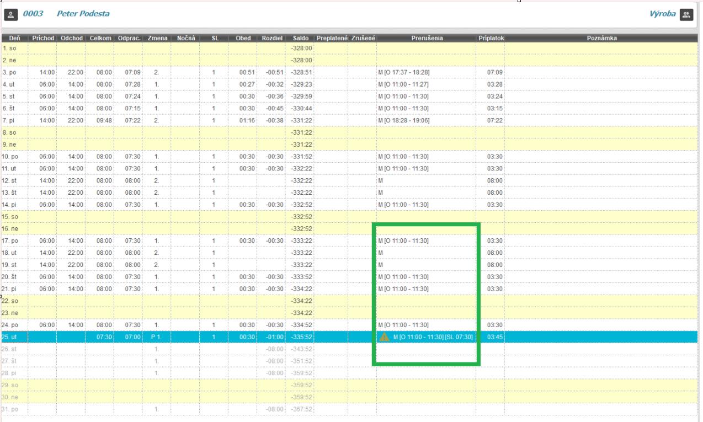Click the Výroba department label

coord(662,14)
